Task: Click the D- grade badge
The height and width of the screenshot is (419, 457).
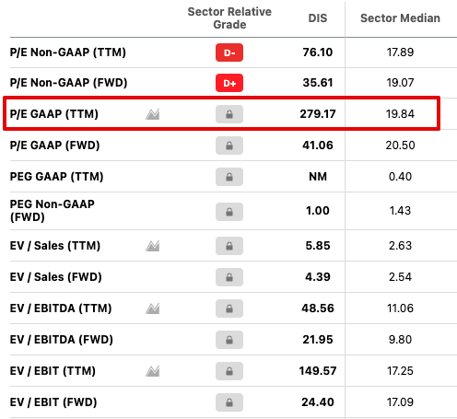Action: click(x=229, y=52)
